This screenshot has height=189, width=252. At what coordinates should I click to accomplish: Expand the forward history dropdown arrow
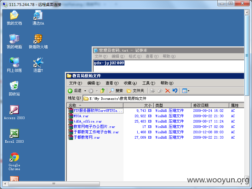click(97, 91)
